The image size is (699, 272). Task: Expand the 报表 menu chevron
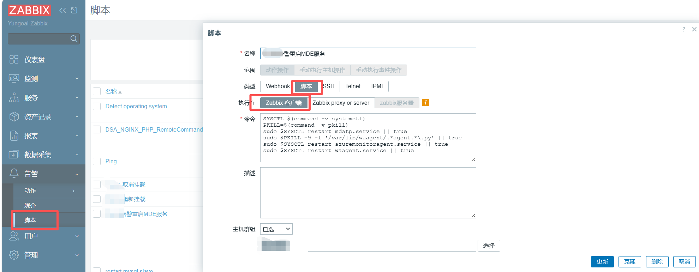77,135
